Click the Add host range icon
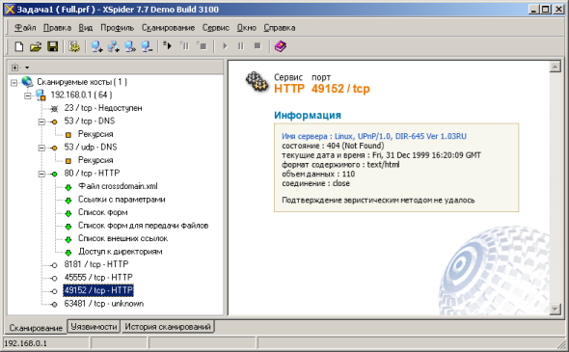This screenshot has width=569, height=352. click(114, 46)
